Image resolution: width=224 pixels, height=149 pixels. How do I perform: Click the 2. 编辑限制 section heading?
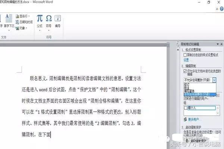tap(189, 66)
